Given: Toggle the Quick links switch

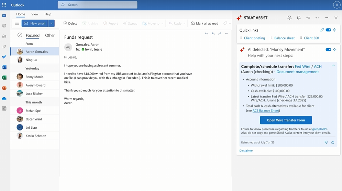Looking at the screenshot, I should [x=328, y=30].
